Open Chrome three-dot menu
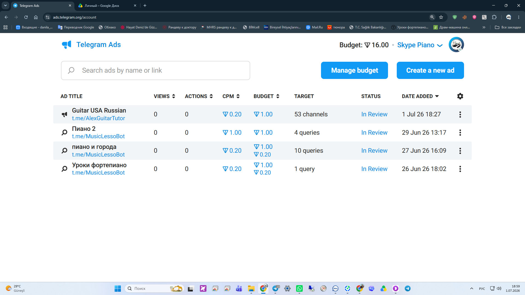Screen dimensions: 525x295 (x=519, y=17)
